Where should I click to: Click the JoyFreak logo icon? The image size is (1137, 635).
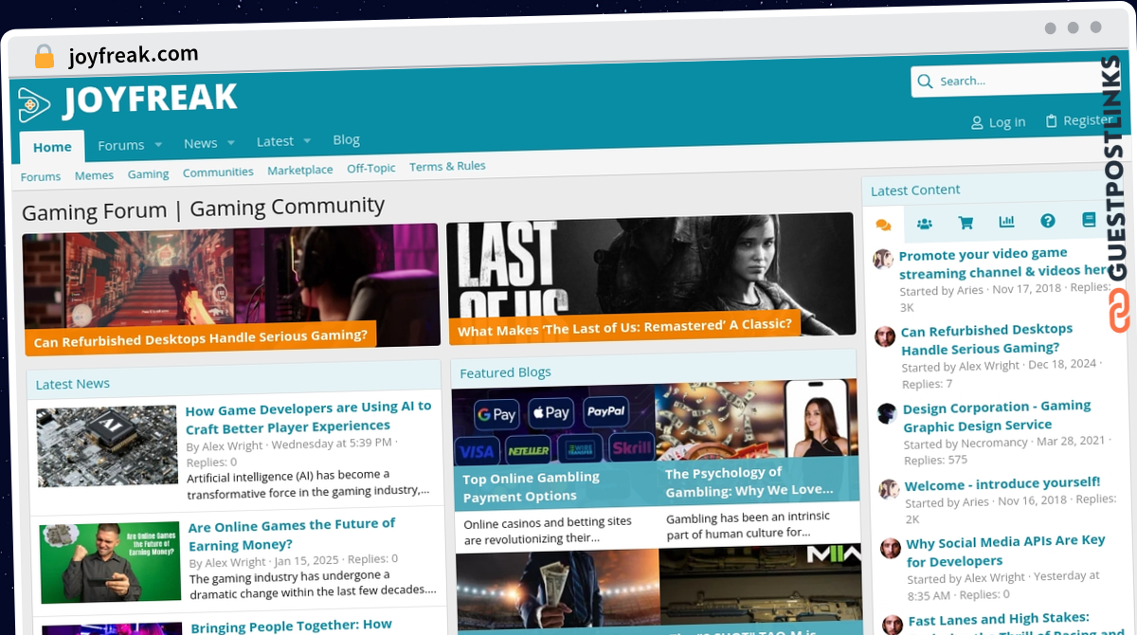tap(35, 104)
